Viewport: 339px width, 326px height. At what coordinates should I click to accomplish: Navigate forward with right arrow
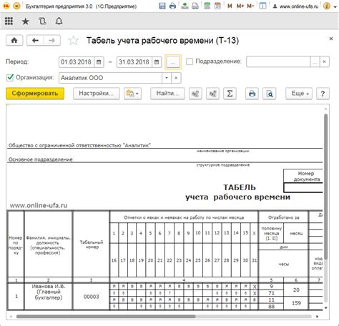(x=52, y=40)
